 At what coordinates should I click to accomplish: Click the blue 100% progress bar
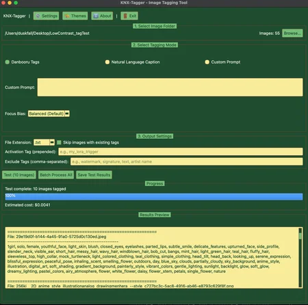[154, 197]
